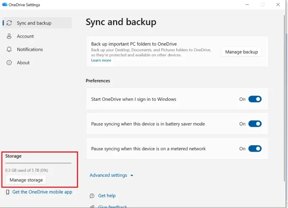Open the About page
The image size is (288, 208).
(x=37, y=62)
